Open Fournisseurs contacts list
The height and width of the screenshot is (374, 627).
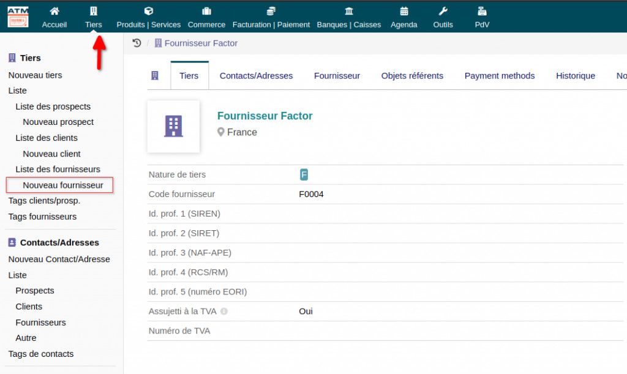41,323
